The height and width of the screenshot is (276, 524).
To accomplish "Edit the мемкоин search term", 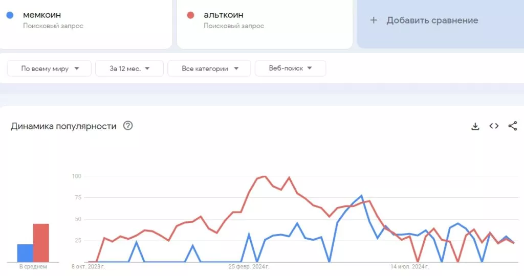I will (42, 15).
